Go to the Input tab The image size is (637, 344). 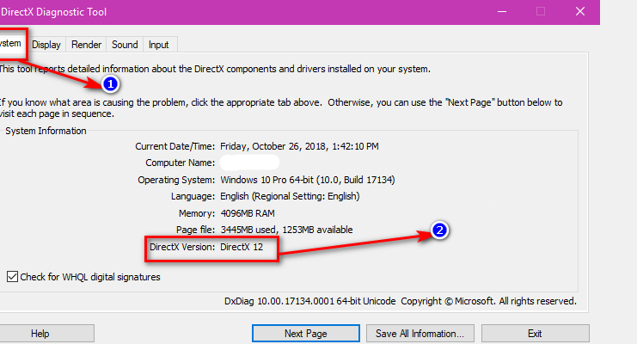pyautogui.click(x=158, y=45)
